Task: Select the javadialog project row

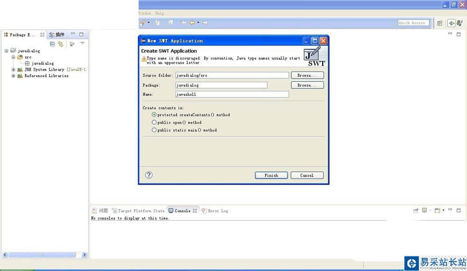Action: click(25, 50)
